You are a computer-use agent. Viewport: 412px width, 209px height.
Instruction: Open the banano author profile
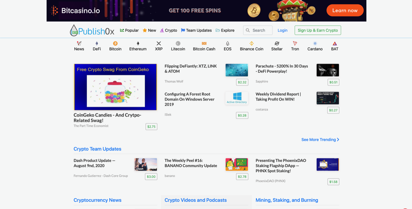pyautogui.click(x=170, y=176)
